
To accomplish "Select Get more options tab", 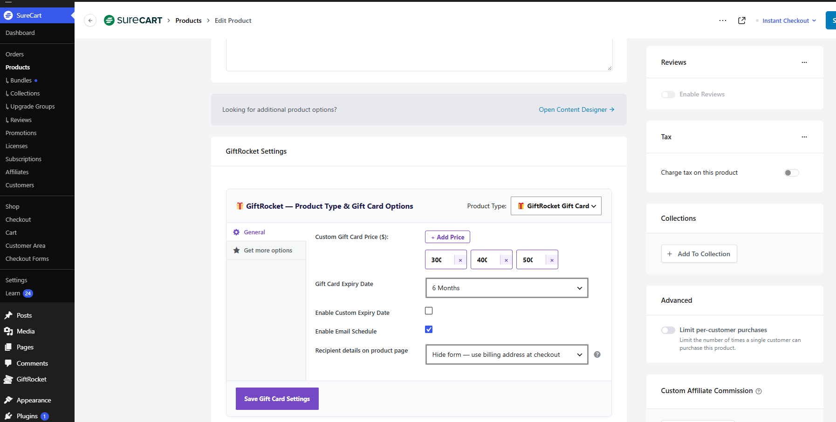I will pyautogui.click(x=266, y=250).
